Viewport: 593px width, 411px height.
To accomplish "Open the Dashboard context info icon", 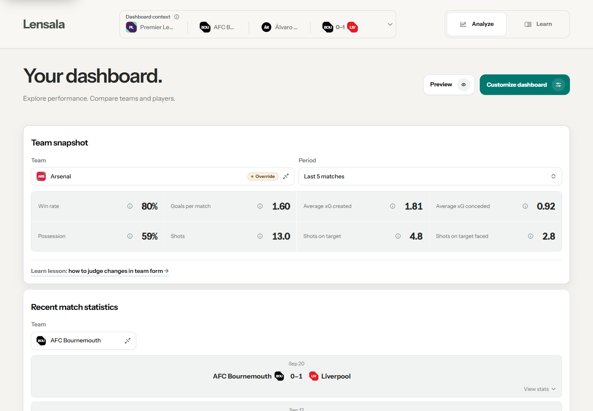I will [x=177, y=17].
